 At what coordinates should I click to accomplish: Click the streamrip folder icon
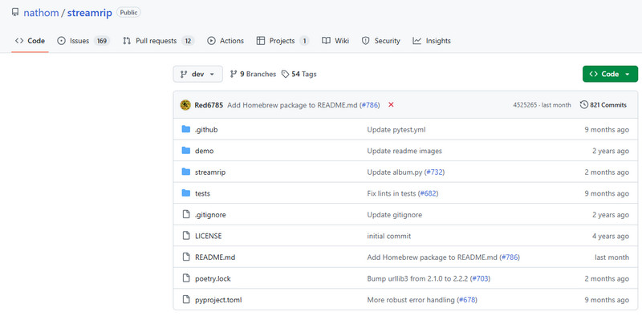[x=186, y=172]
